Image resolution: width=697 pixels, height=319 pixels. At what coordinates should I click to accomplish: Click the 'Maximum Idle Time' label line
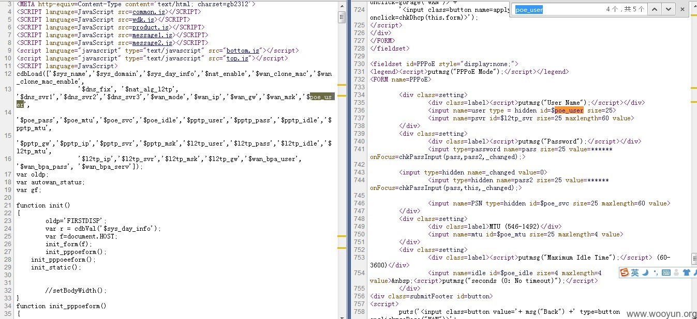521,261
